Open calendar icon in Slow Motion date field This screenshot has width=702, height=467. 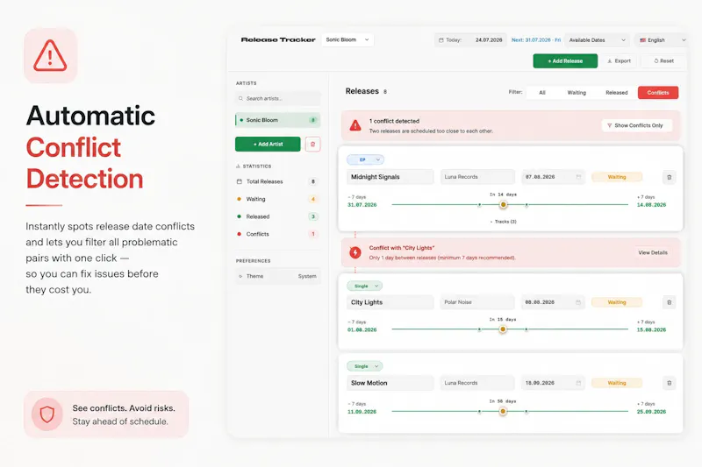578,383
